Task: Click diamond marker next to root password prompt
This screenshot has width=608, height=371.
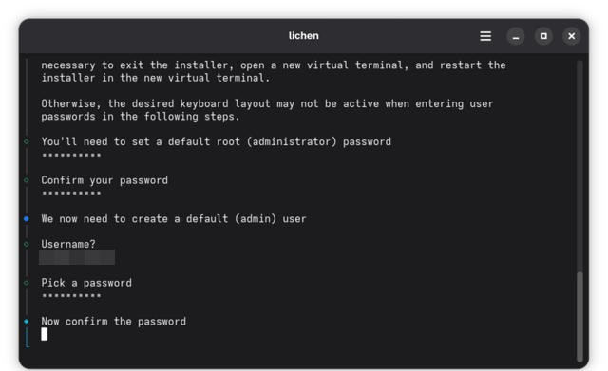Action: coord(27,141)
